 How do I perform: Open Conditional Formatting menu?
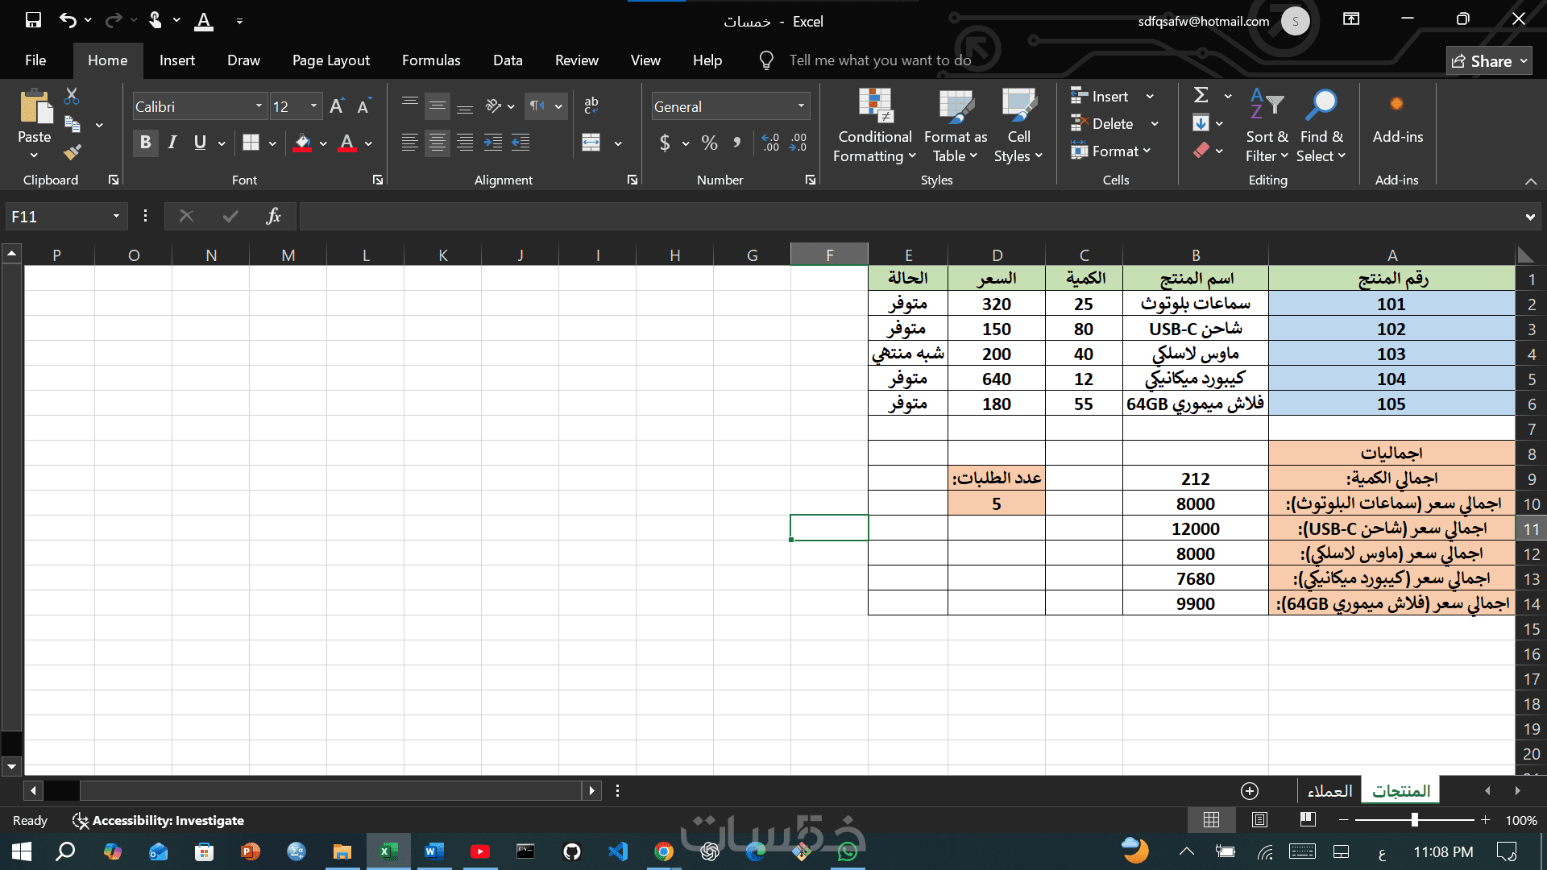874,126
